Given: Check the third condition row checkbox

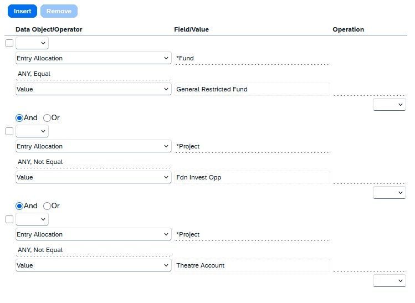Looking at the screenshot, I should pyautogui.click(x=9, y=219).
